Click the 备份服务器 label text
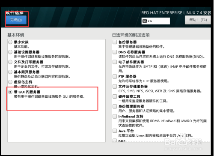Viewport: 214px width, 156px height. click(x=128, y=42)
